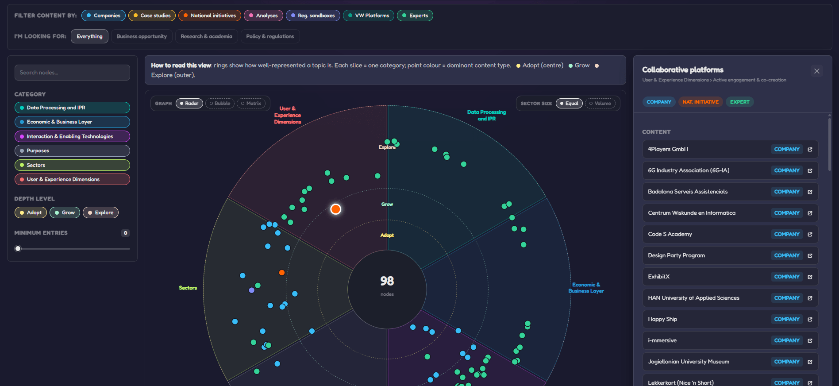Choose Everything in I'm looking for
Screen dimensions: 839x386
click(89, 36)
